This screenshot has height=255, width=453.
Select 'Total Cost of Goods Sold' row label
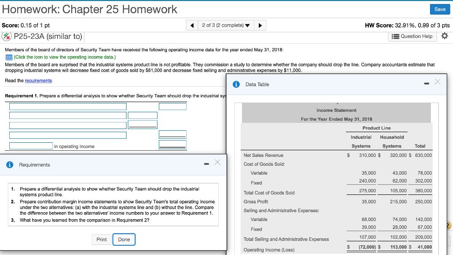pos(269,193)
